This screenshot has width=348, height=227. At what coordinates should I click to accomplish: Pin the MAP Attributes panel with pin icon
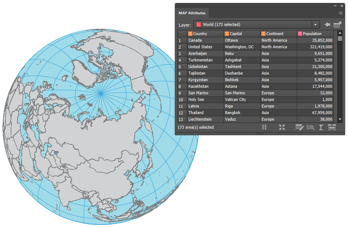point(327,24)
